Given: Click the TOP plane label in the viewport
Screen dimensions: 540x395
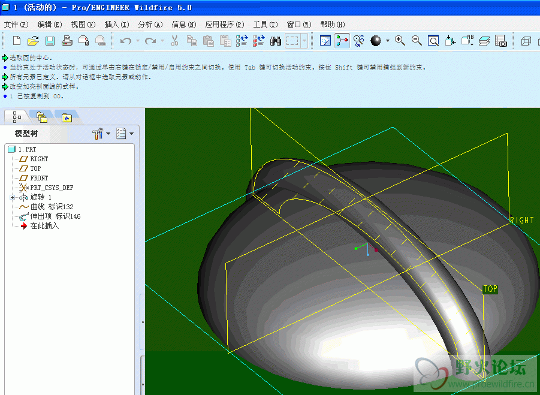Looking at the screenshot, I should (490, 289).
